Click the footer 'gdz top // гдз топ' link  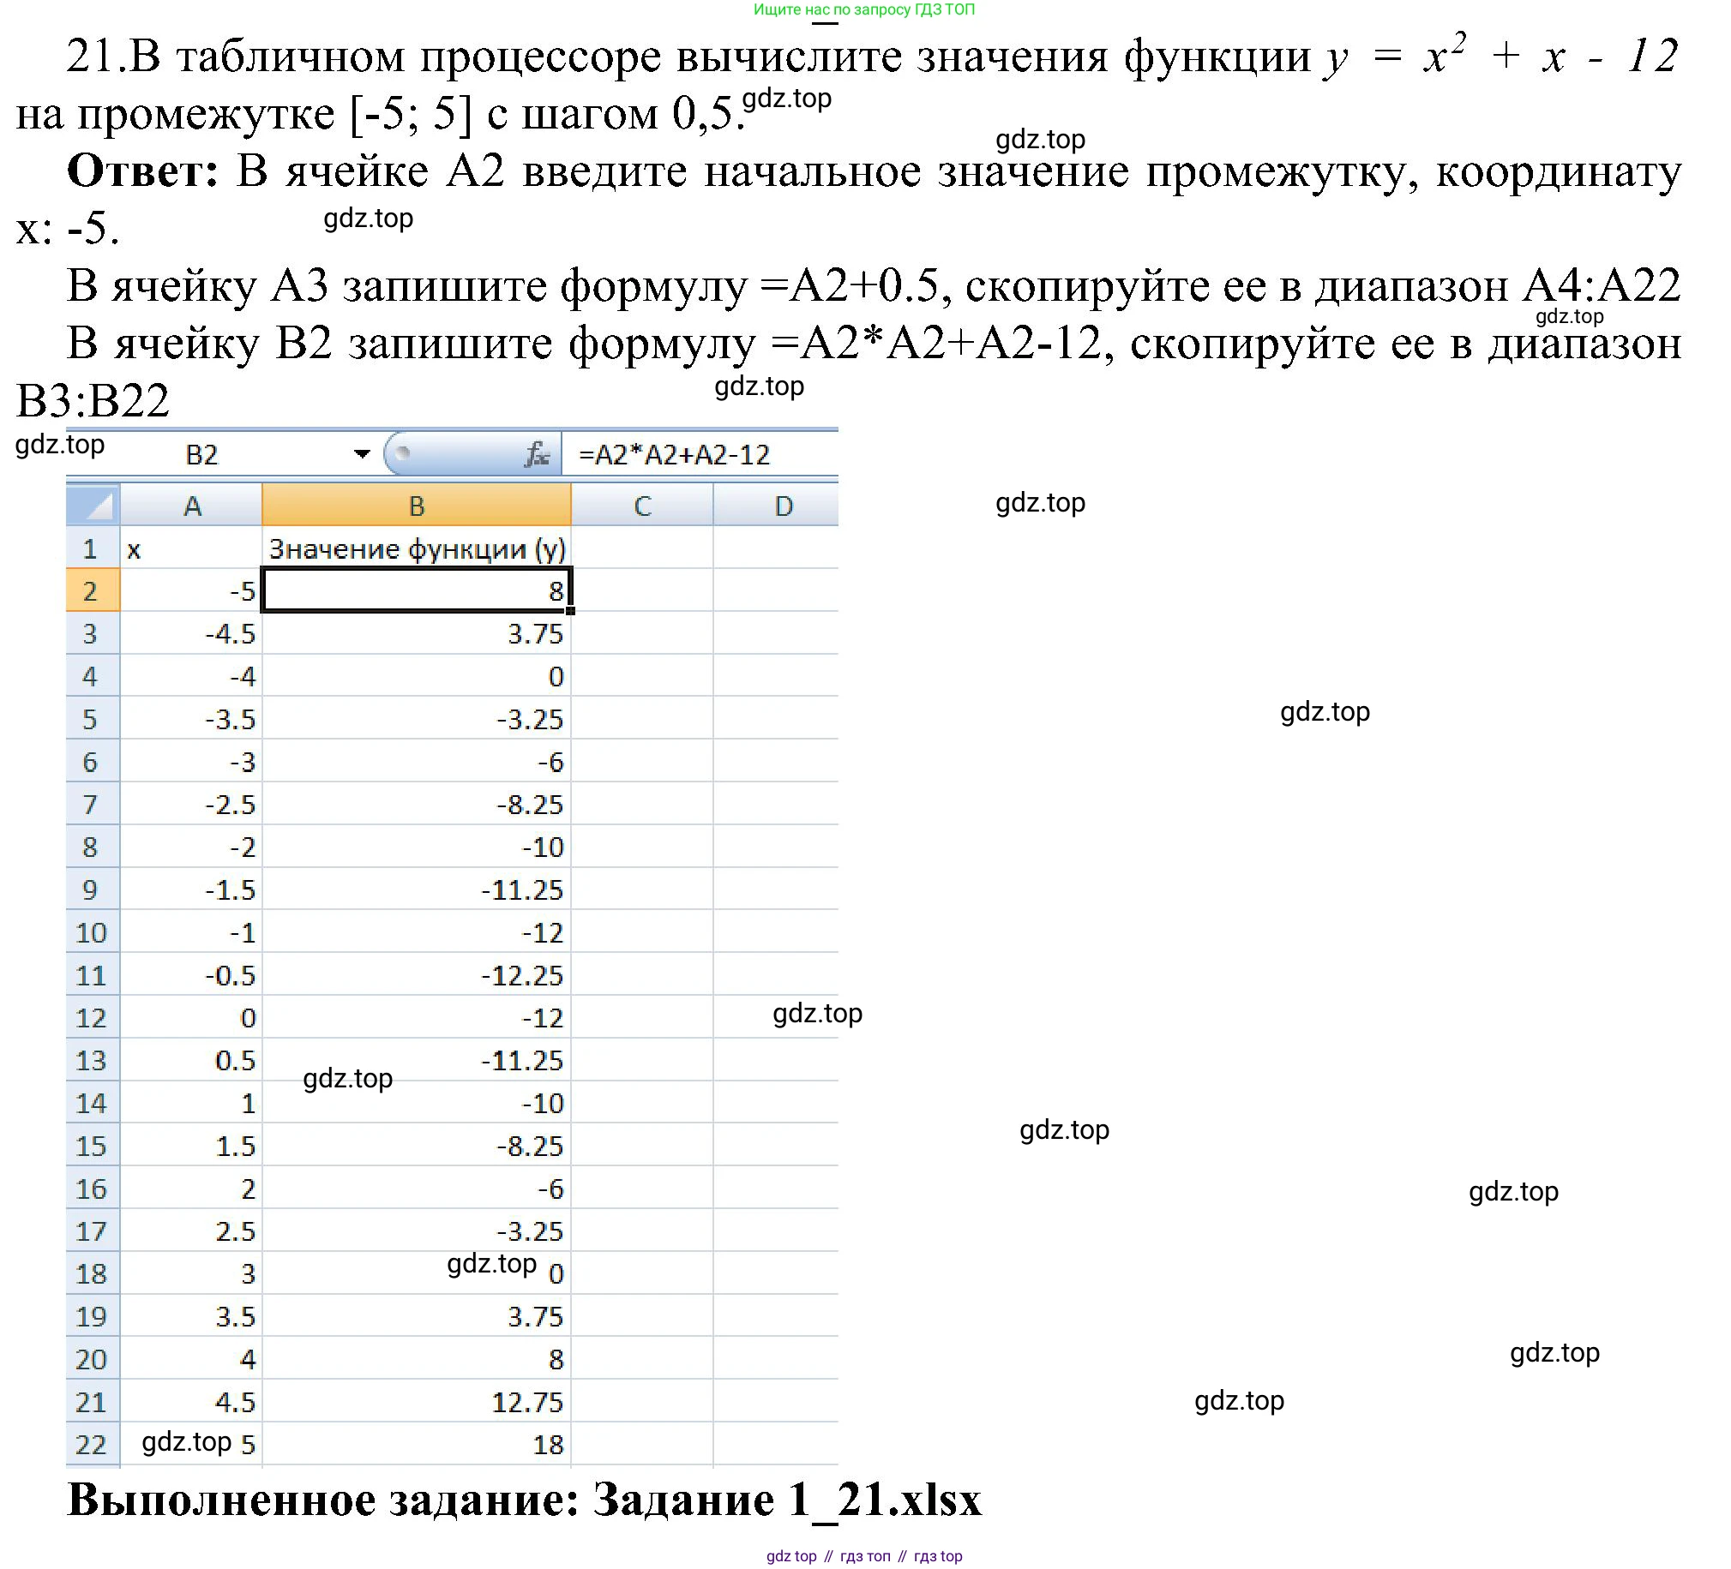pos(863,1556)
